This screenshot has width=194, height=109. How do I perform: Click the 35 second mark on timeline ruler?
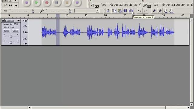pos(164,15)
